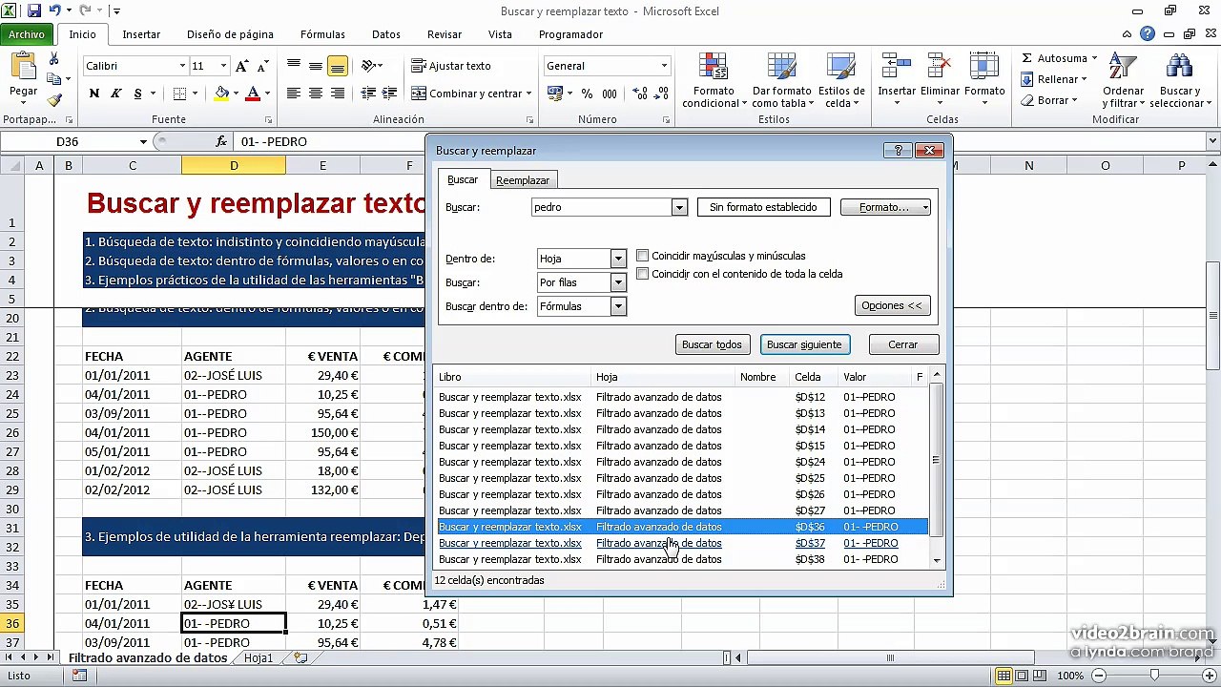Click the macro record icon in status bar

coord(79,676)
